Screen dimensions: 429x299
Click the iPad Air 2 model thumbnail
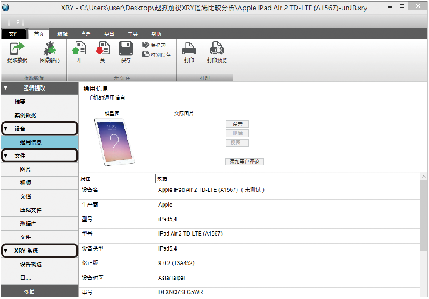(114, 142)
